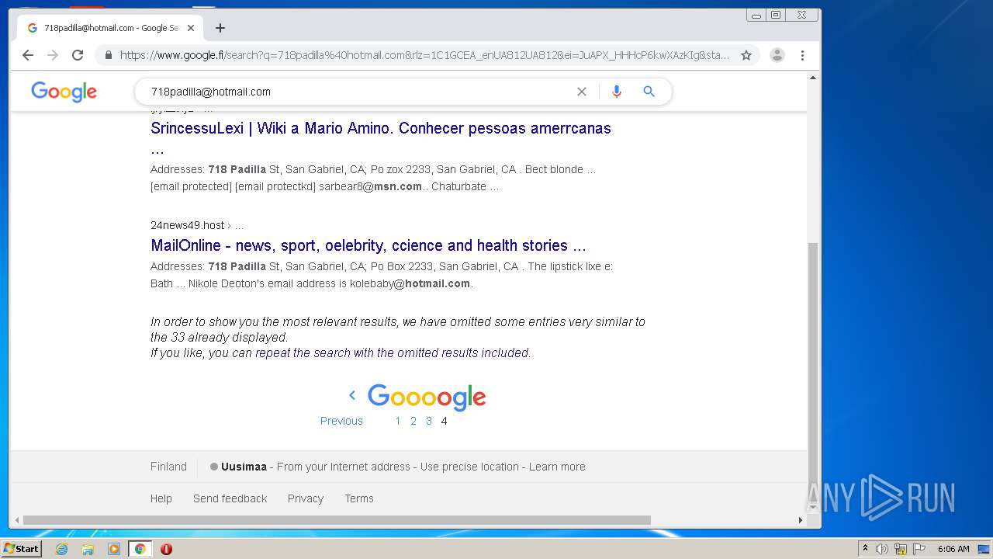The height and width of the screenshot is (559, 993).
Task: Restore down the Chrome window
Action: 775,15
